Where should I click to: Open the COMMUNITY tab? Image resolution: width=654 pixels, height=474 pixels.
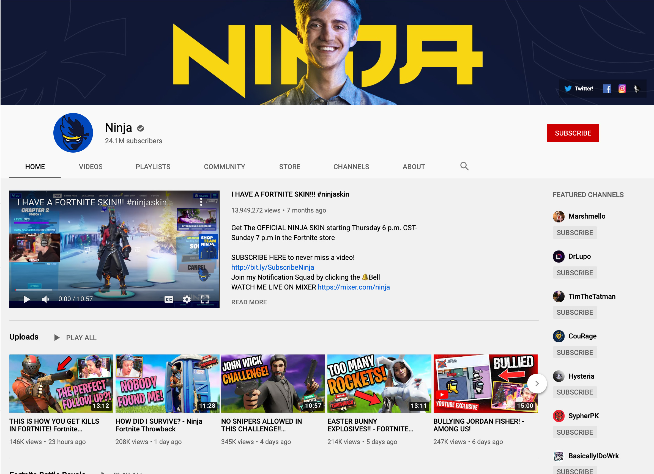224,167
